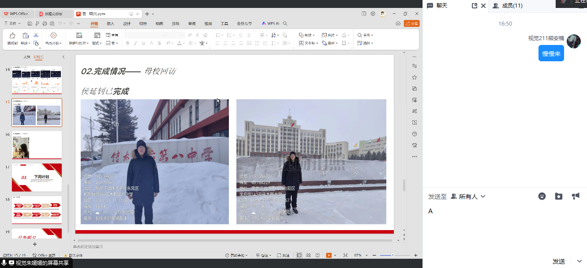Click the format painter icon (格式刷)
This screenshot has height=268, width=587.
[12, 36]
